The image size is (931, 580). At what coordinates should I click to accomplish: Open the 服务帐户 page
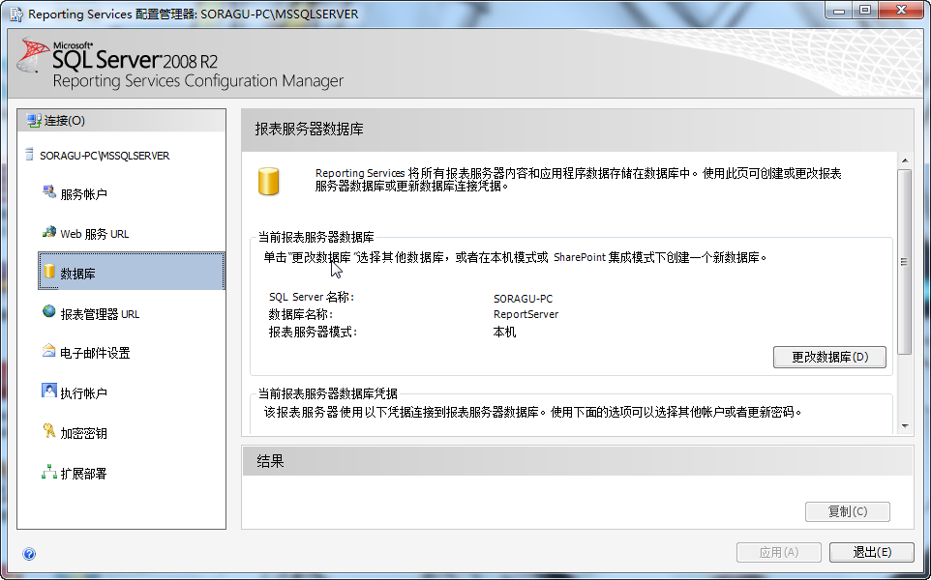coord(83,194)
